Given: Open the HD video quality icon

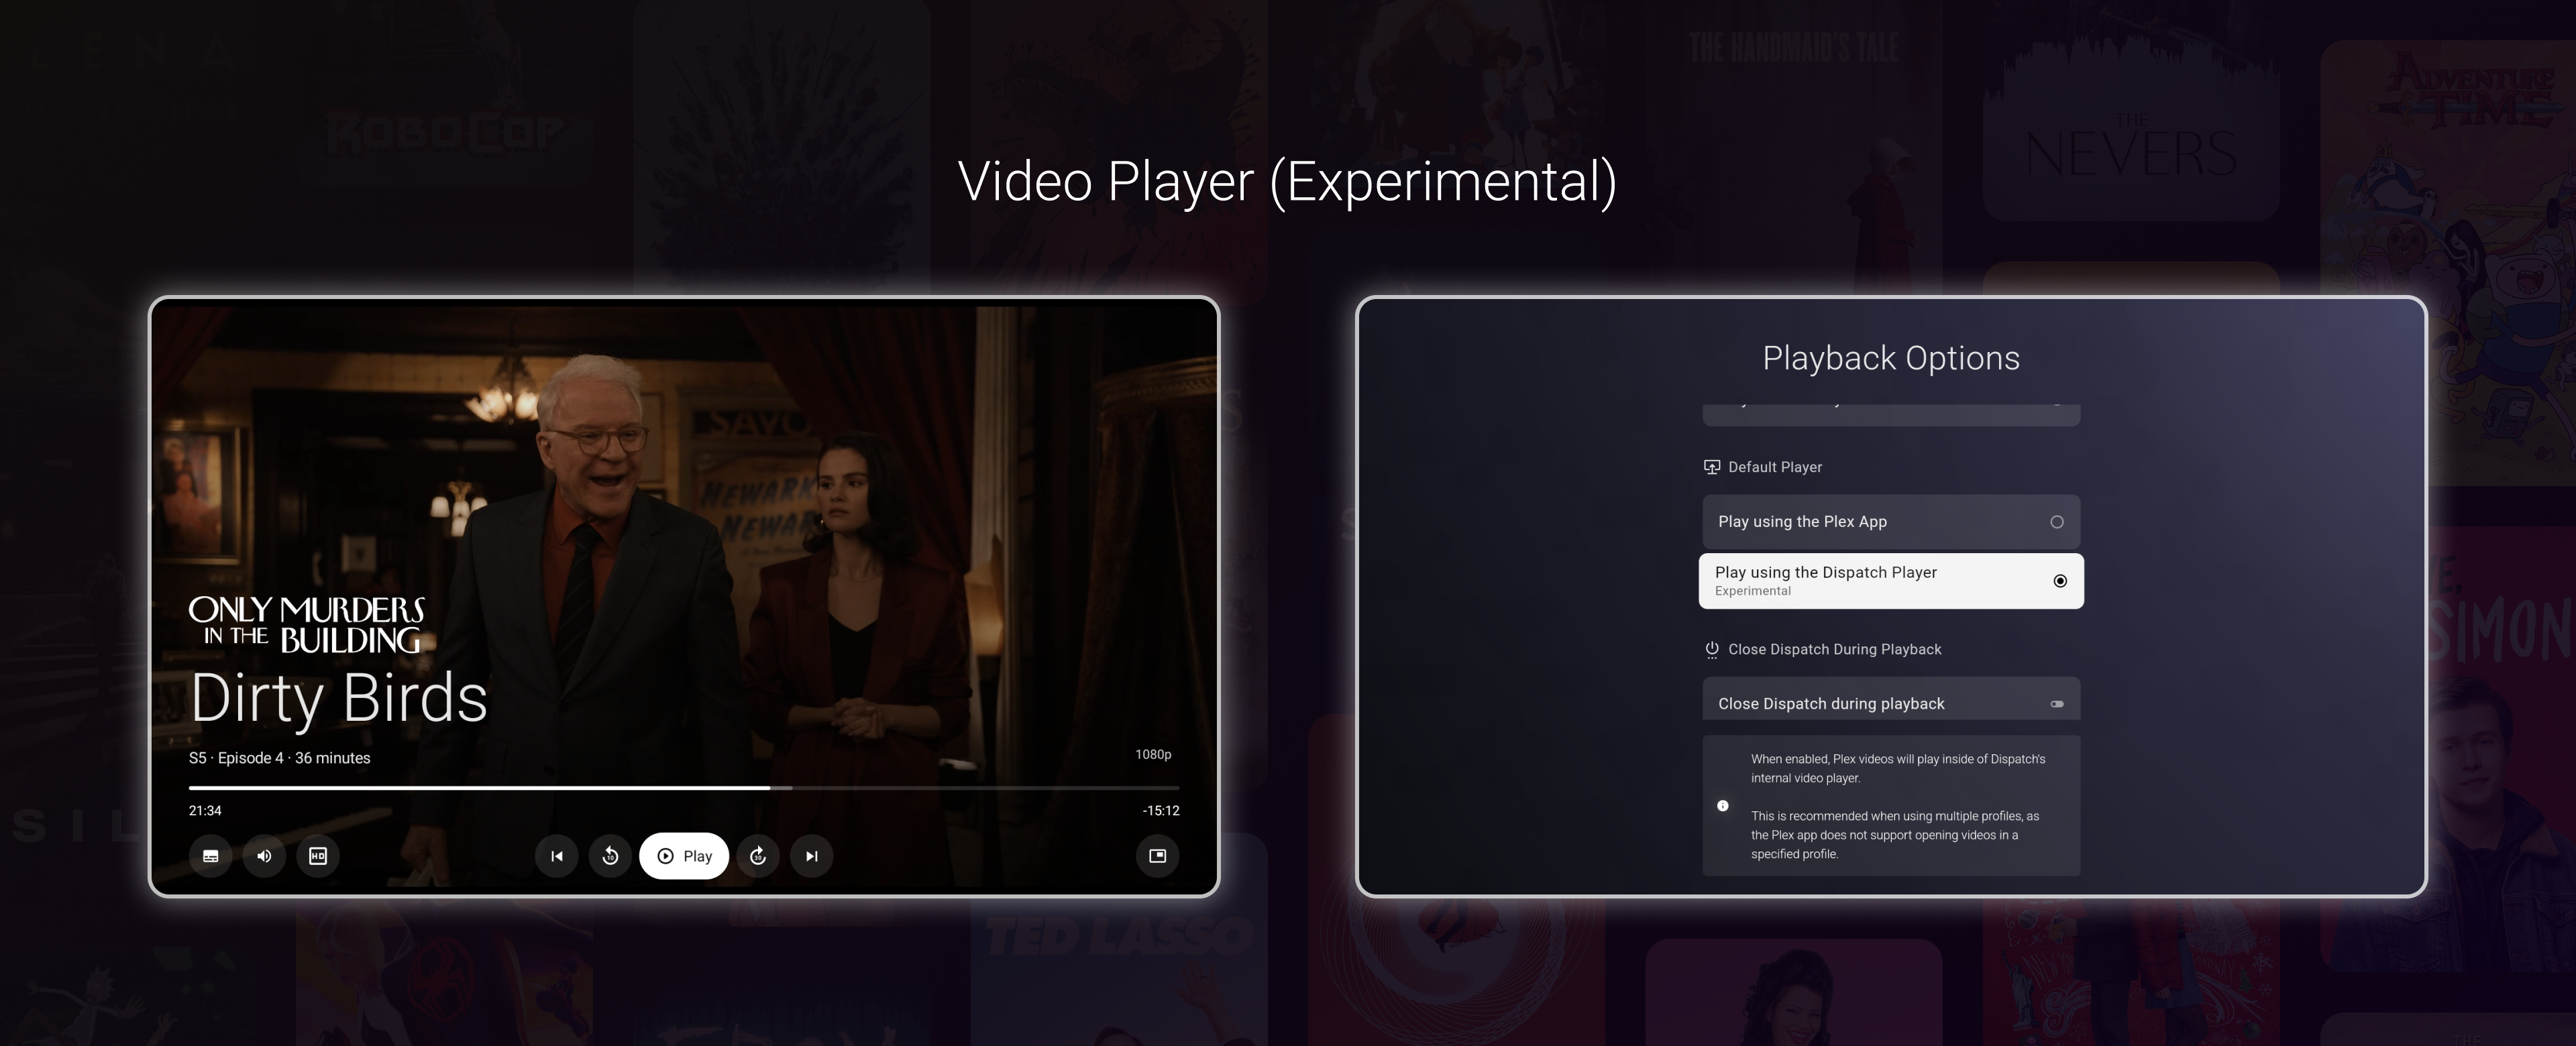Looking at the screenshot, I should (x=318, y=856).
